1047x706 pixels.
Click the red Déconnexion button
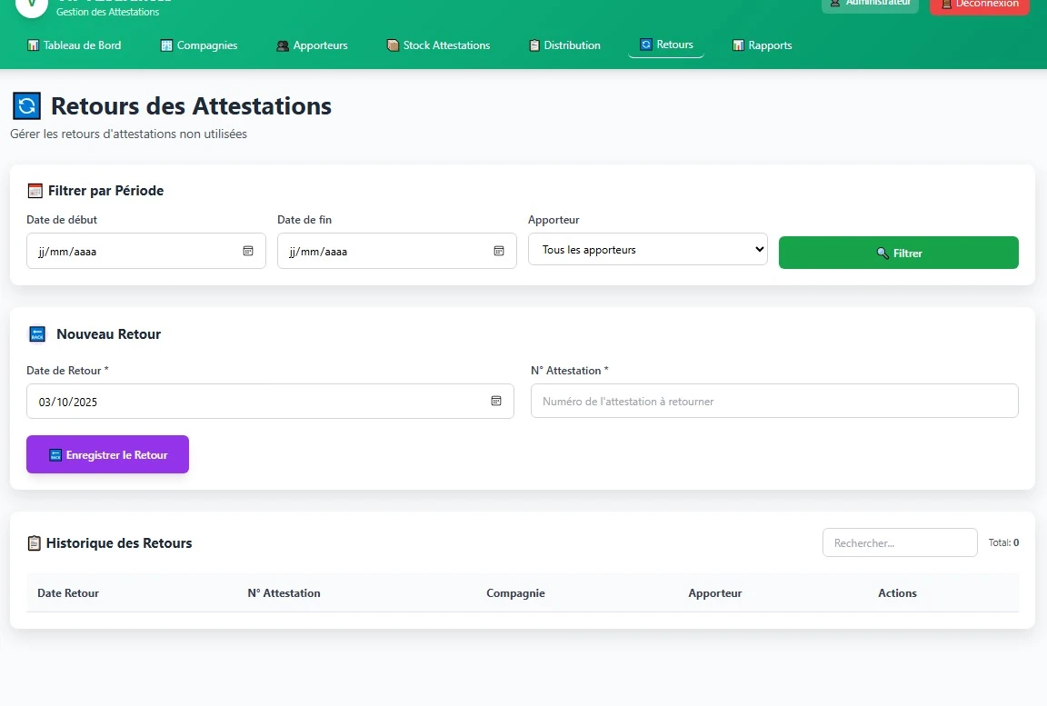(x=979, y=5)
